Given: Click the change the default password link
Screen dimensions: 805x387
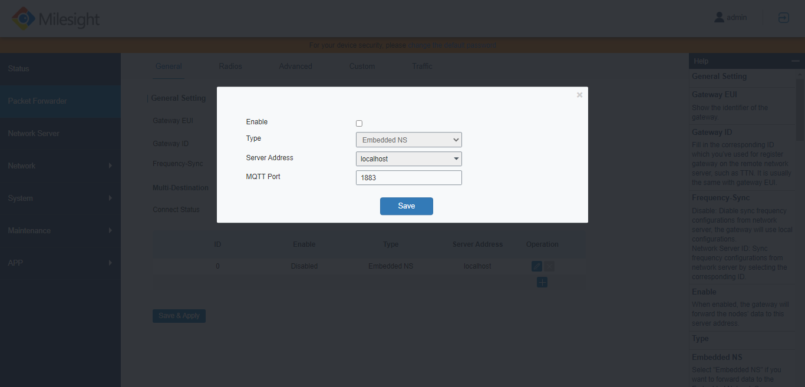Looking at the screenshot, I should [x=452, y=45].
